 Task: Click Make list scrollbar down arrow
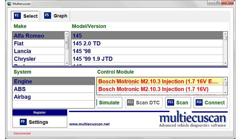(x=67, y=63)
